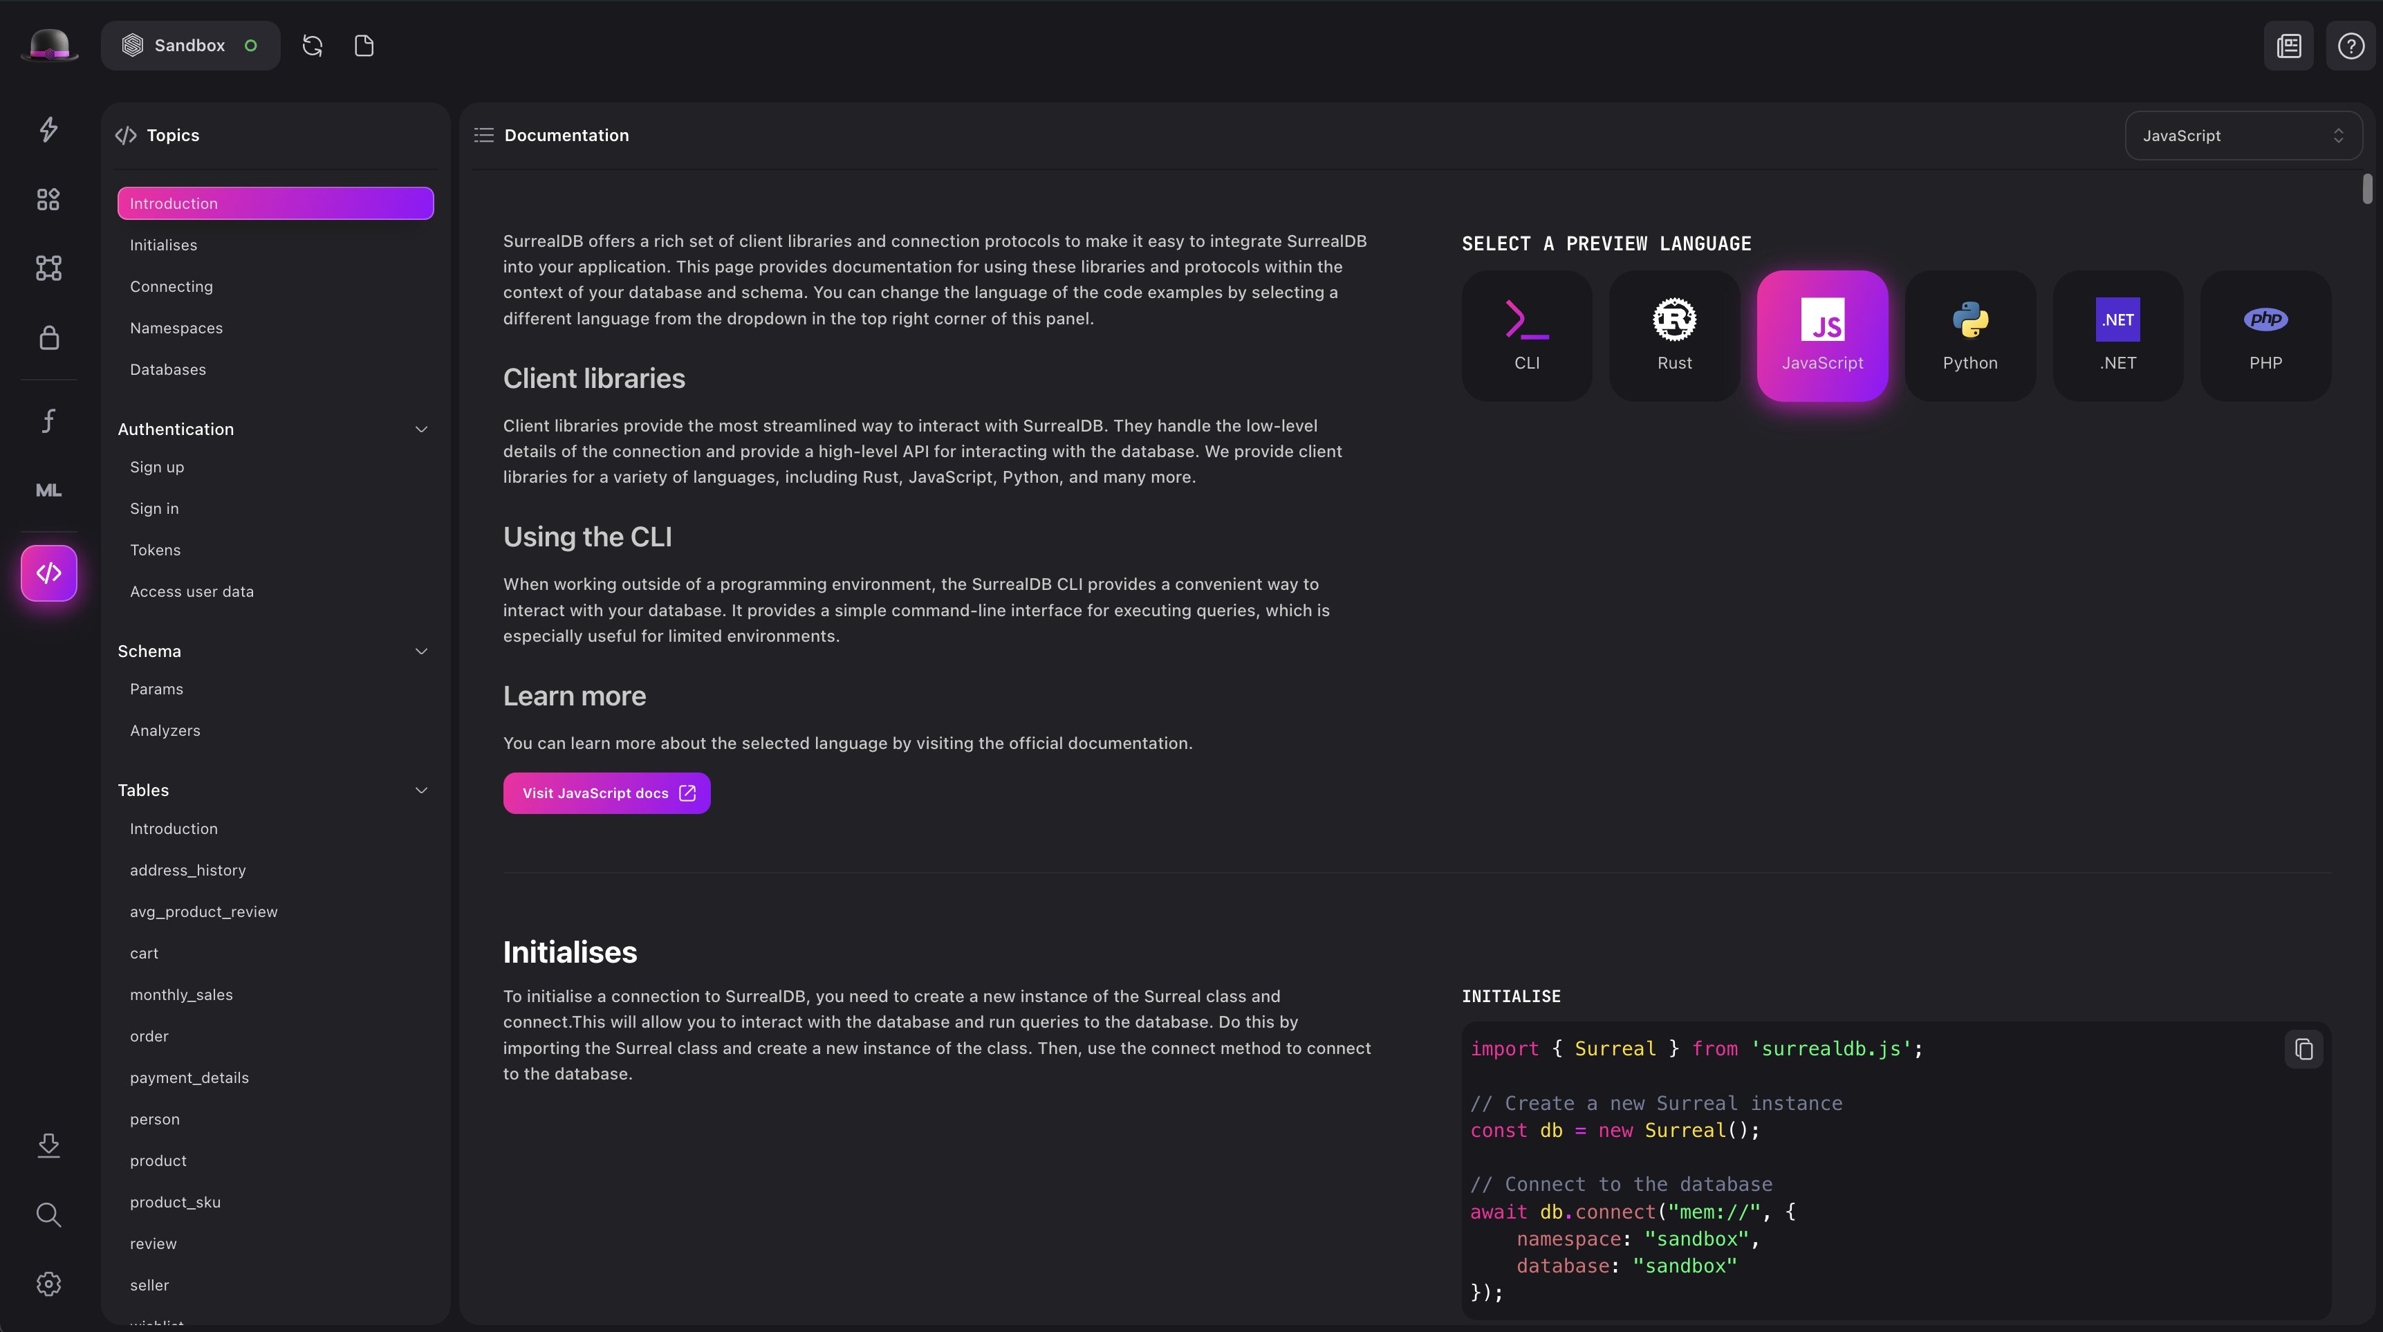Open the Authentication lock icon
This screenshot has width=2383, height=1332.
tap(49, 337)
